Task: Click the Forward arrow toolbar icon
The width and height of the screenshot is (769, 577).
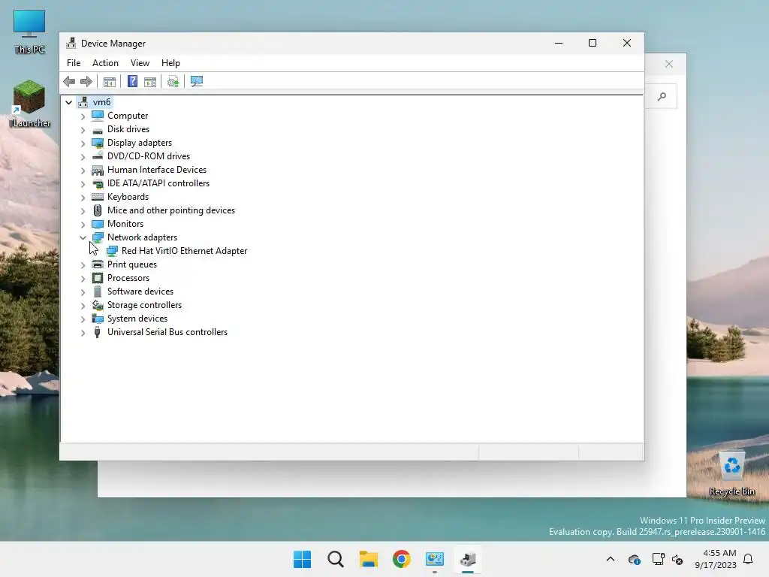Action: pos(86,81)
